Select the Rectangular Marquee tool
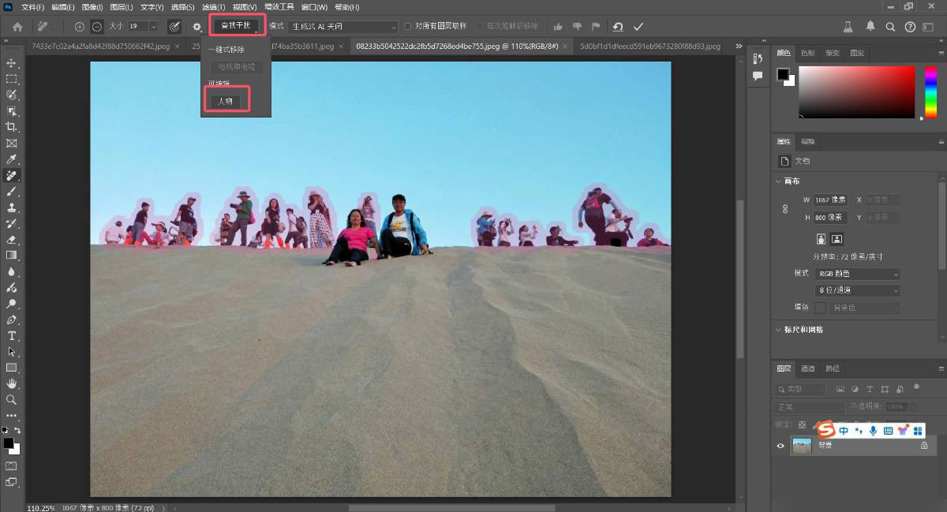The height and width of the screenshot is (512, 947). pos(11,79)
